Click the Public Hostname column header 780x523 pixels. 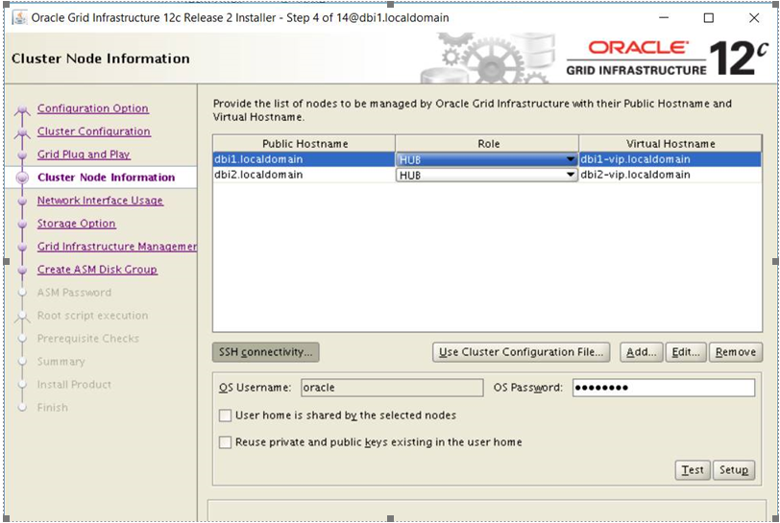(305, 144)
